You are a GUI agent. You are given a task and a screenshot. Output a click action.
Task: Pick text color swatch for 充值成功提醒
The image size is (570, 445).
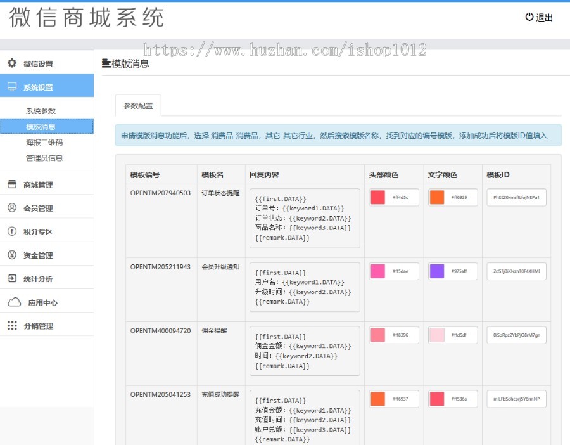(x=437, y=399)
